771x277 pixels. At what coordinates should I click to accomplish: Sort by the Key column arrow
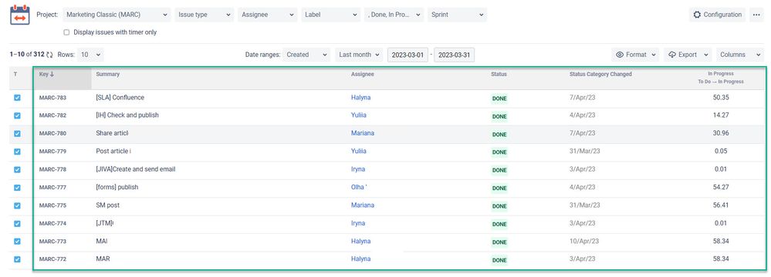point(52,75)
